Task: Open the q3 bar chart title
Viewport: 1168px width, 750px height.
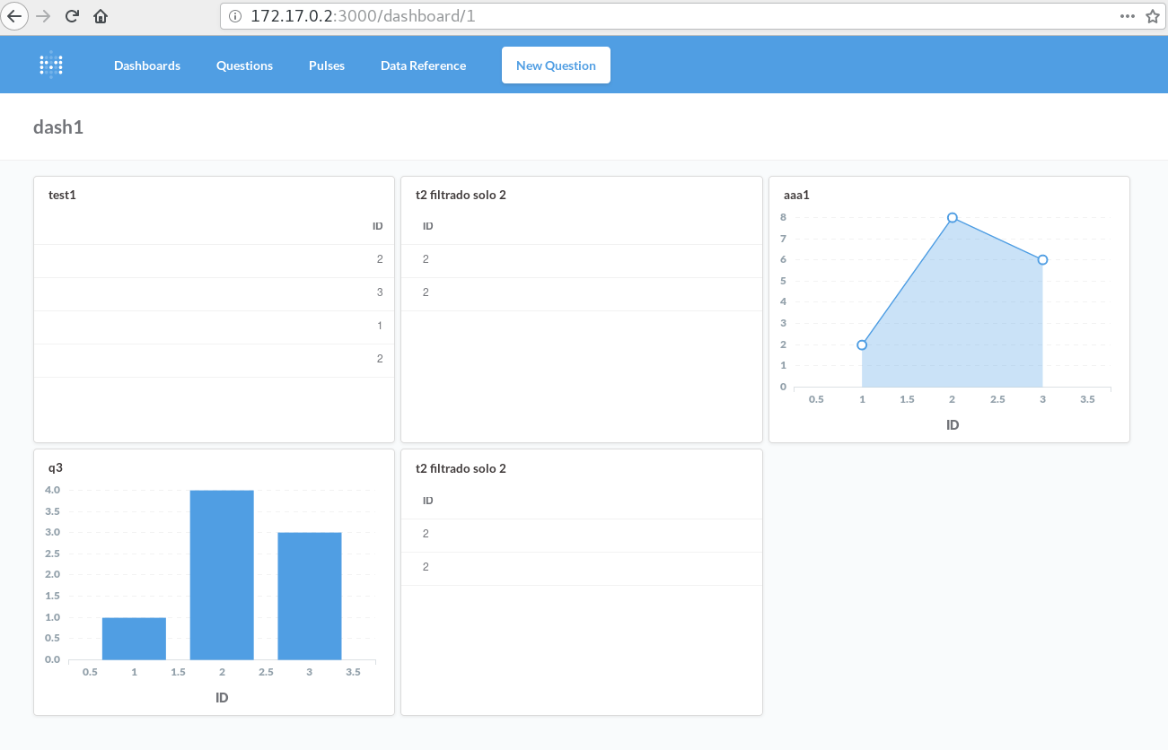Action: click(56, 467)
